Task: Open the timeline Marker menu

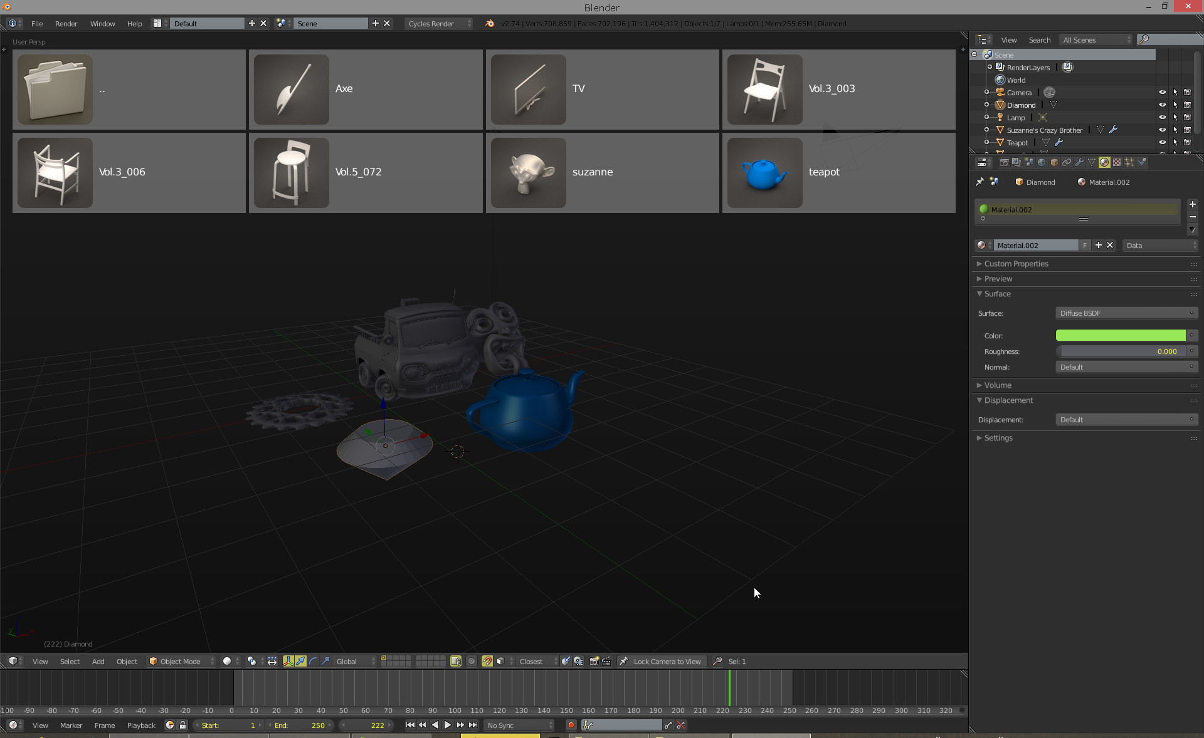Action: (71, 725)
